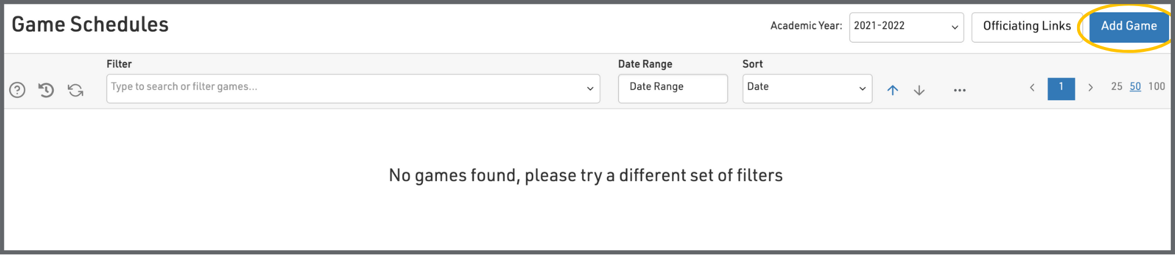
Task: Open the Academic Year dropdown
Action: (906, 27)
